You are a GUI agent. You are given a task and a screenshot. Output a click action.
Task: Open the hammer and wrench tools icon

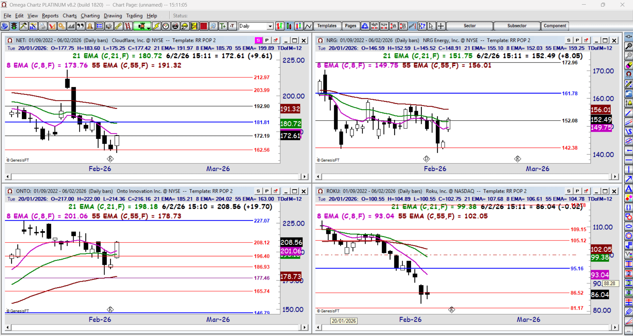point(23,26)
